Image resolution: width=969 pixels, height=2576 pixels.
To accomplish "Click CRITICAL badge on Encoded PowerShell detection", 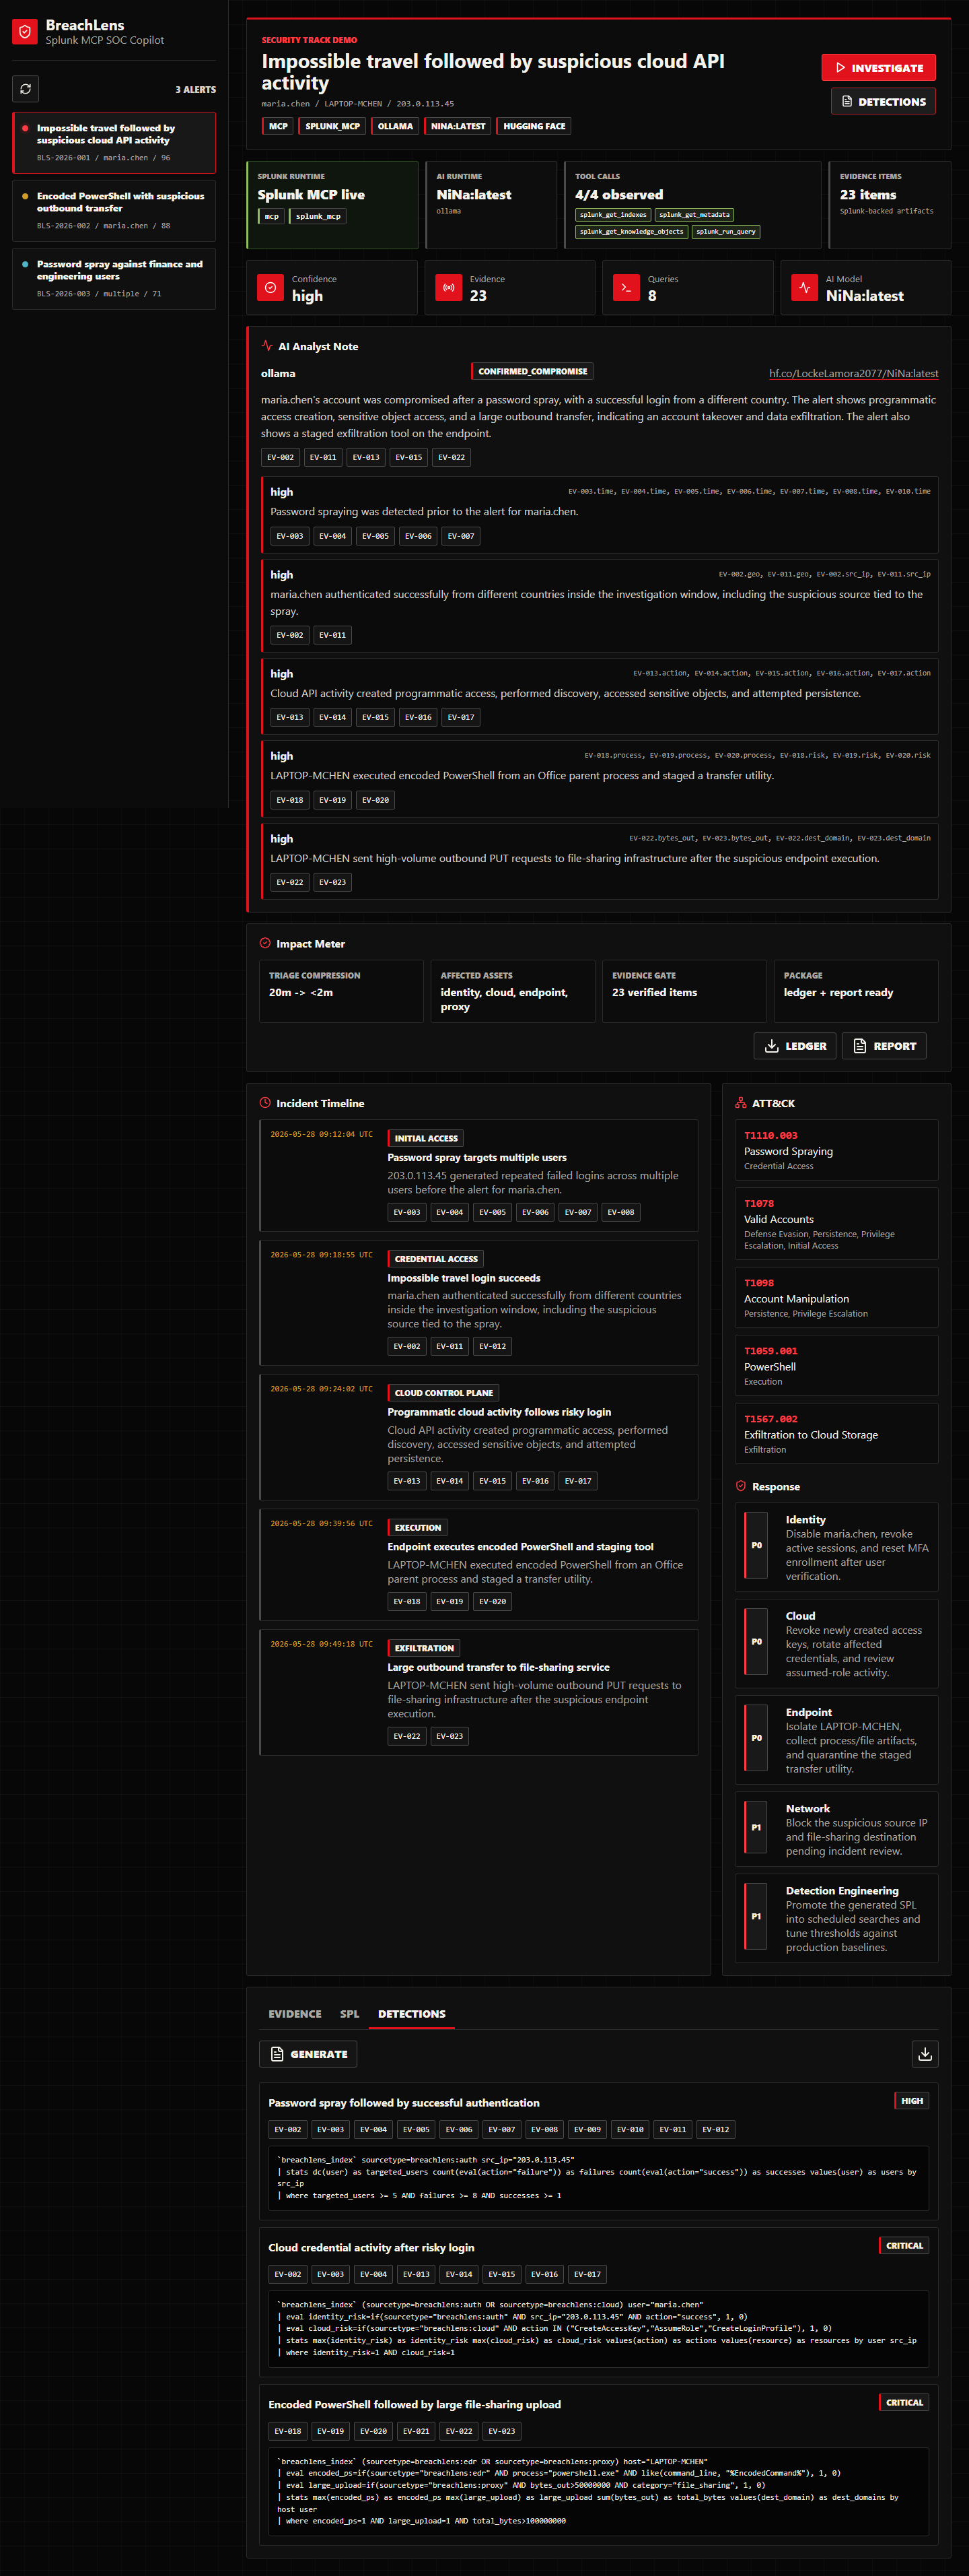I will click(904, 2403).
